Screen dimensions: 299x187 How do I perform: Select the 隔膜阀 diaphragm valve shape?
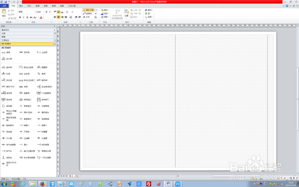42,67
